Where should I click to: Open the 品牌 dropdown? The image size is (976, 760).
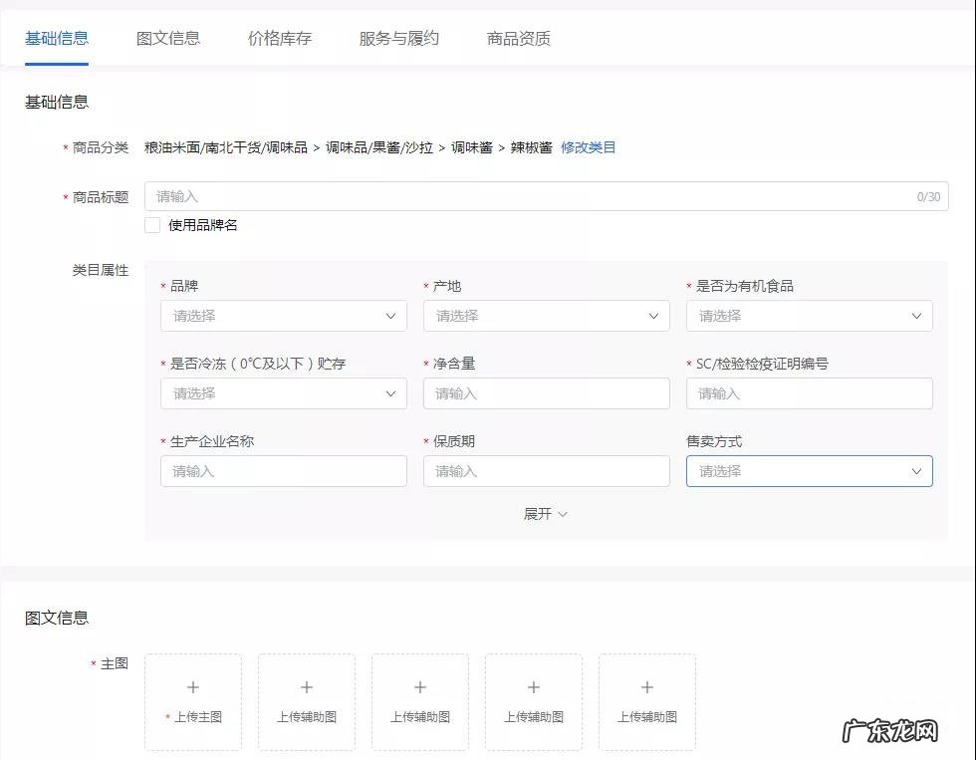pos(284,316)
